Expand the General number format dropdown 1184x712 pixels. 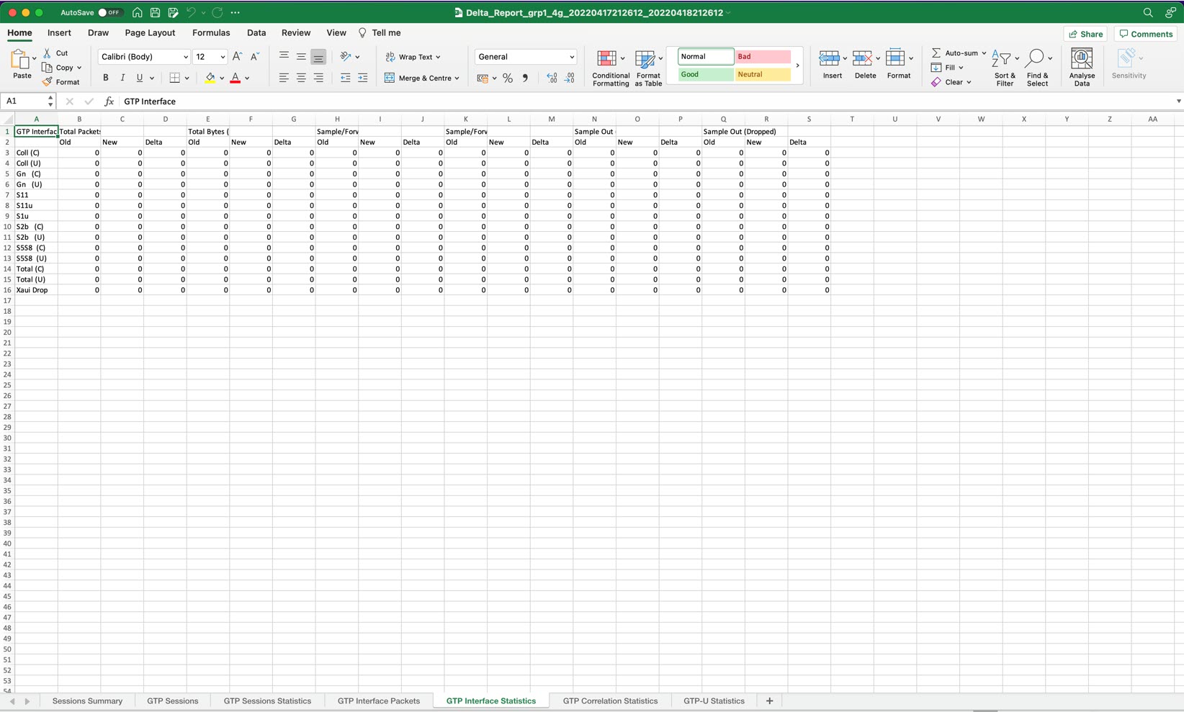pos(571,57)
